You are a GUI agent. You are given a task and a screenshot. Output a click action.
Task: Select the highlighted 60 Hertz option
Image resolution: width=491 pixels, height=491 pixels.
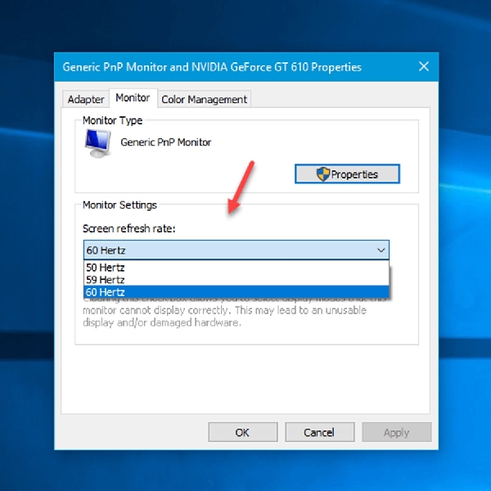pos(236,292)
